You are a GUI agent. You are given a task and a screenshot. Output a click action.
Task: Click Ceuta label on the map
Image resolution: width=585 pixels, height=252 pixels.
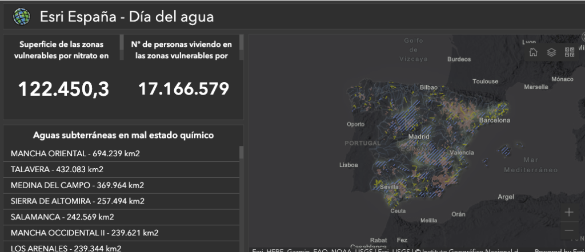tap(398, 211)
